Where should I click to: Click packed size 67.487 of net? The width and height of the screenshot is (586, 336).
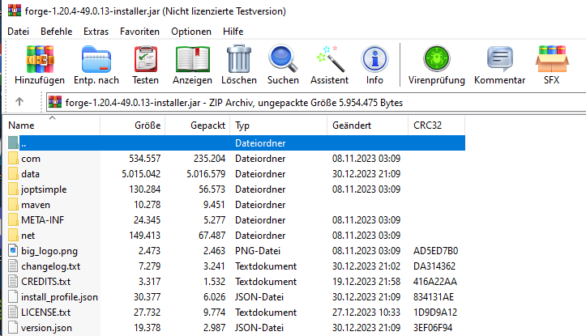212,235
